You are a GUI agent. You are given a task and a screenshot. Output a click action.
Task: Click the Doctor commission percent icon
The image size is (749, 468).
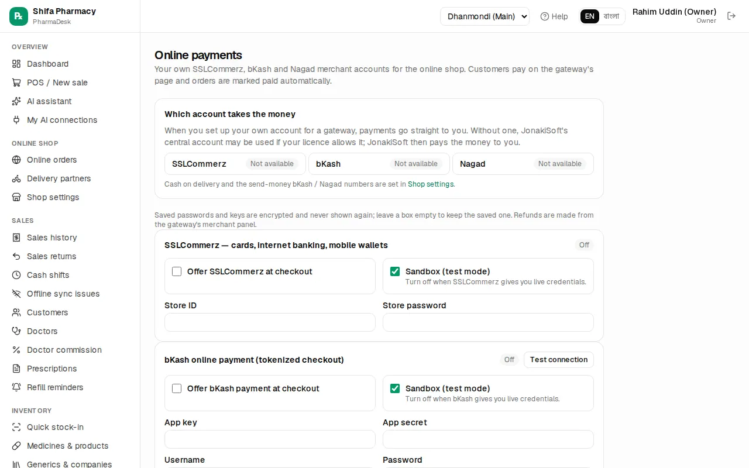(x=16, y=350)
